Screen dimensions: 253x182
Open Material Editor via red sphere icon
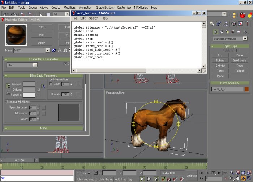pos(243,15)
